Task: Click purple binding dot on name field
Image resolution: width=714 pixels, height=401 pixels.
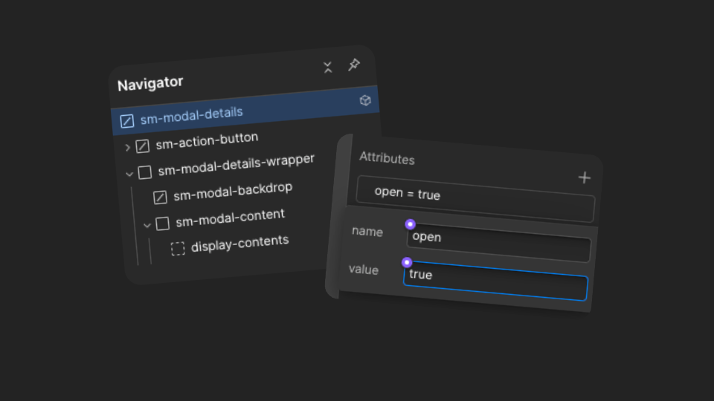Action: click(410, 224)
